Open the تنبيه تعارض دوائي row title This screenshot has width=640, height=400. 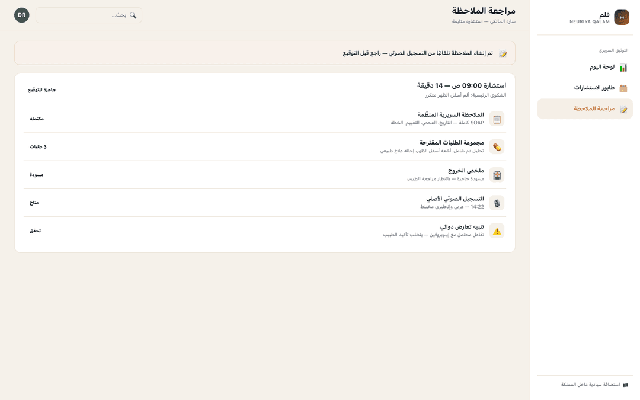pyautogui.click(x=462, y=227)
